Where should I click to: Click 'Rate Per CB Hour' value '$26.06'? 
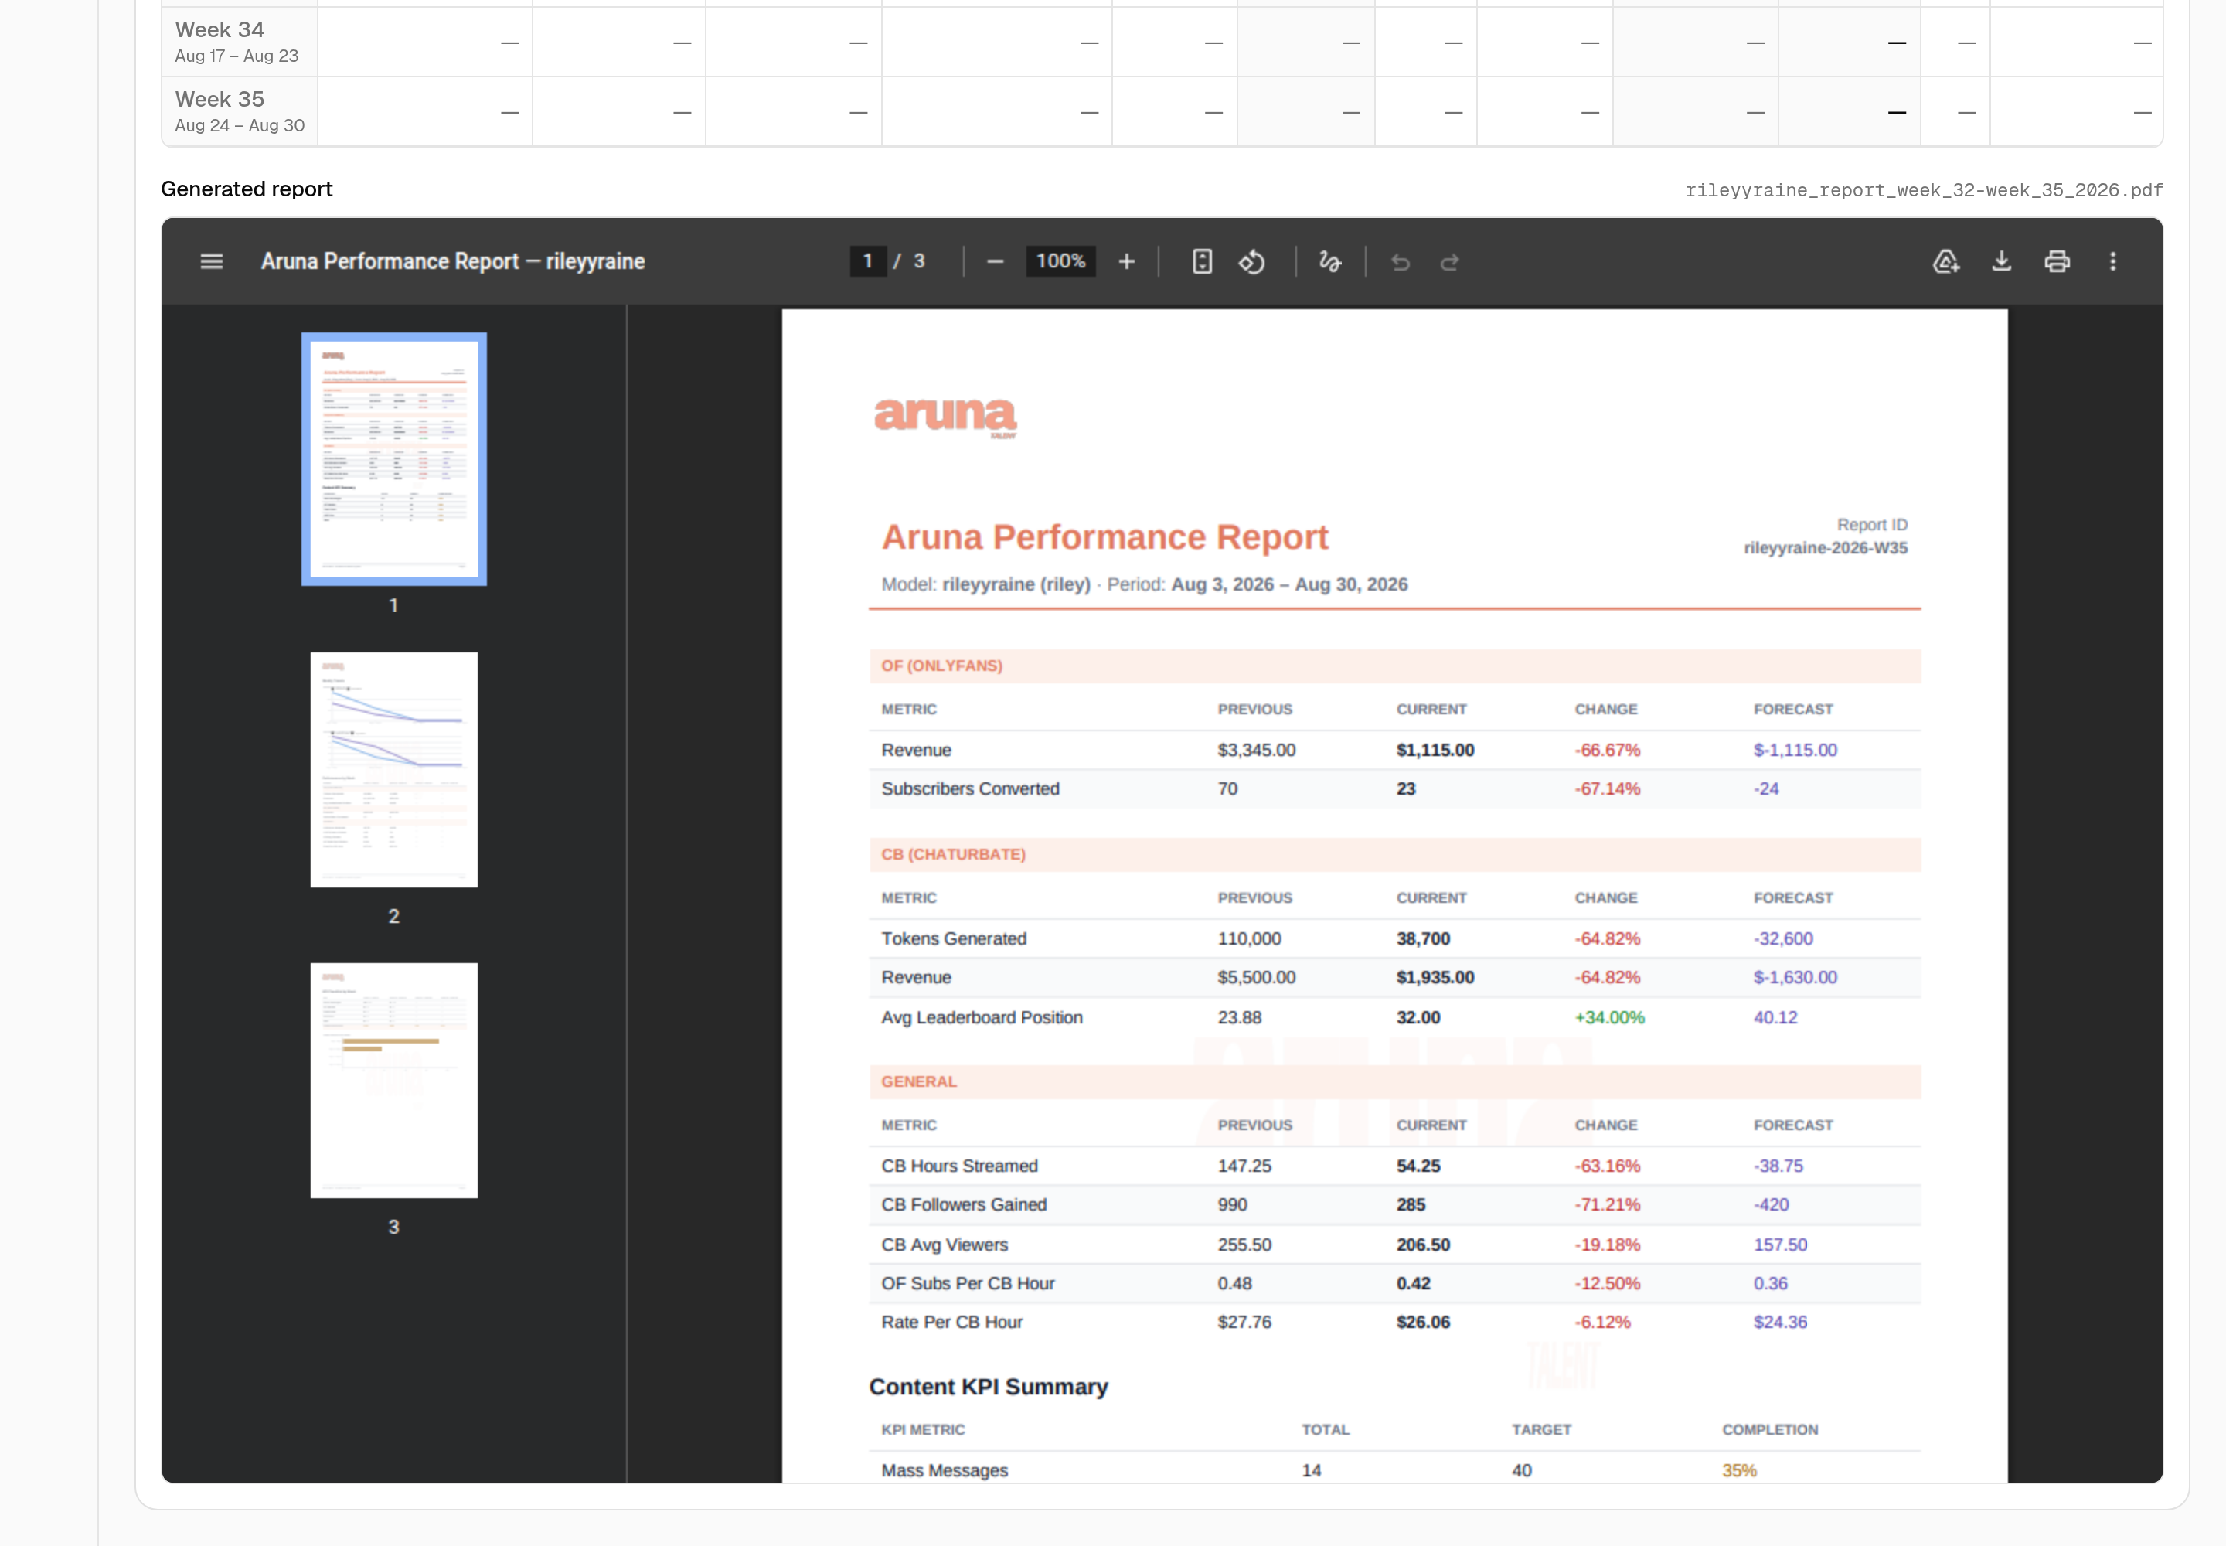click(x=1423, y=1323)
